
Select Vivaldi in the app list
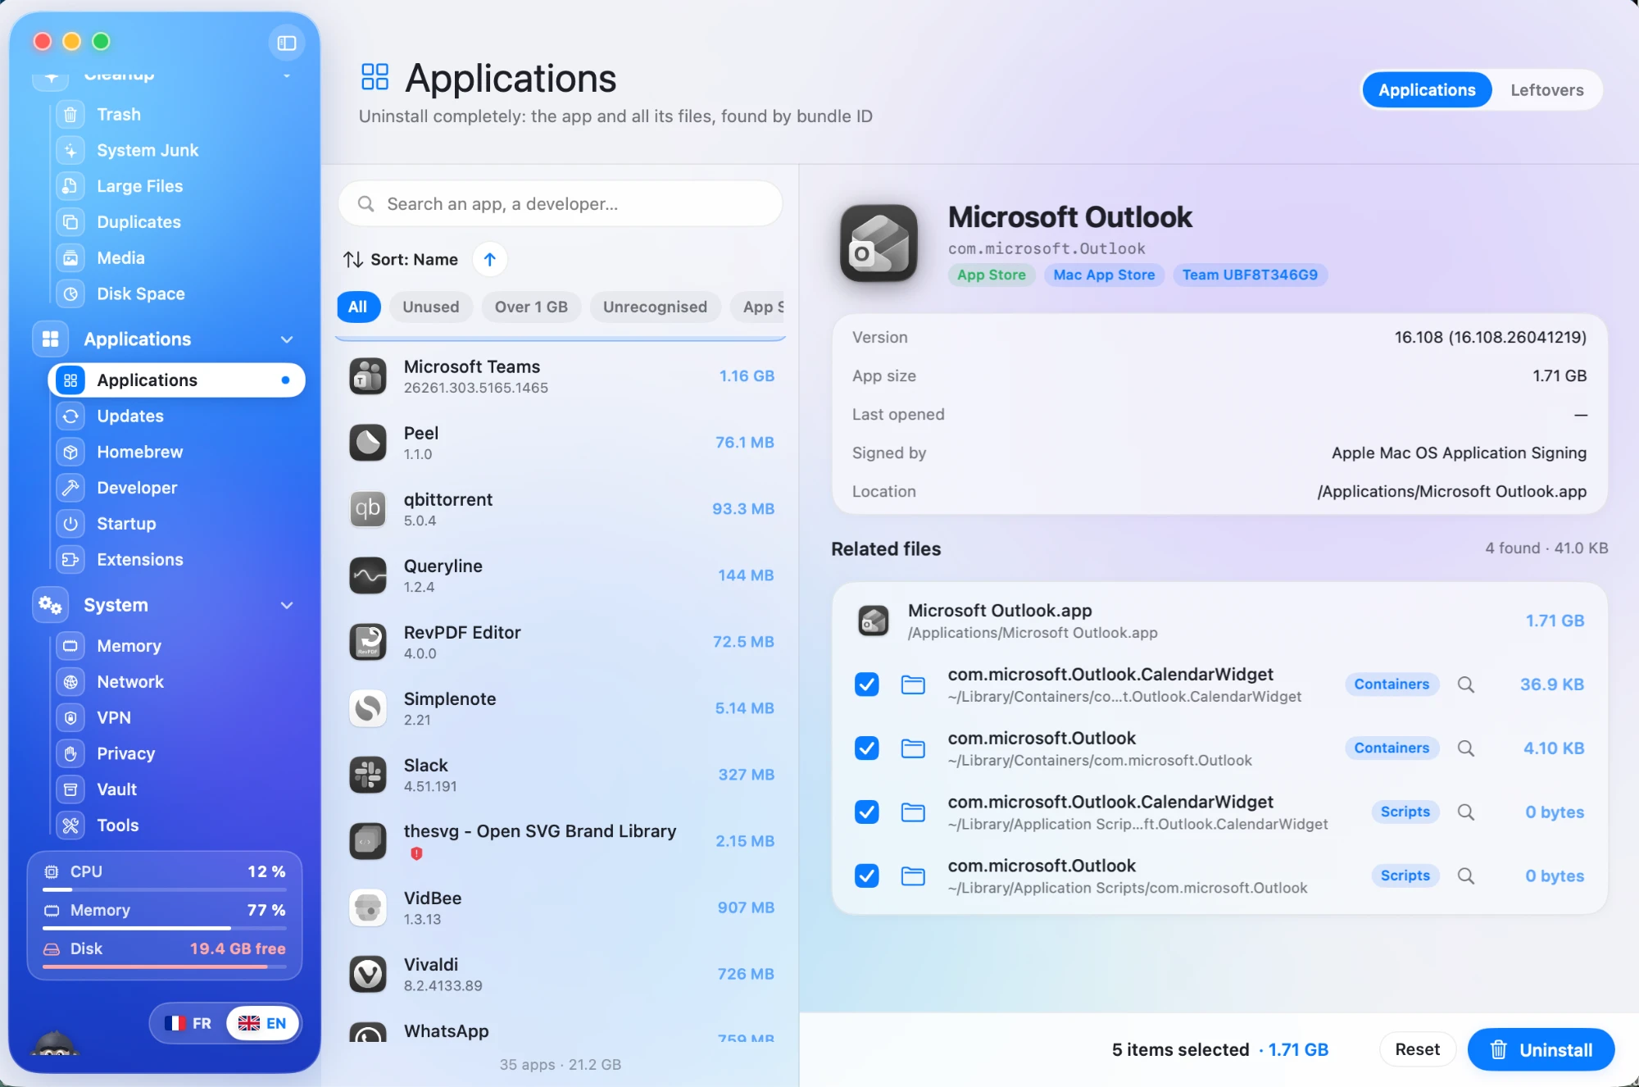[x=561, y=975]
